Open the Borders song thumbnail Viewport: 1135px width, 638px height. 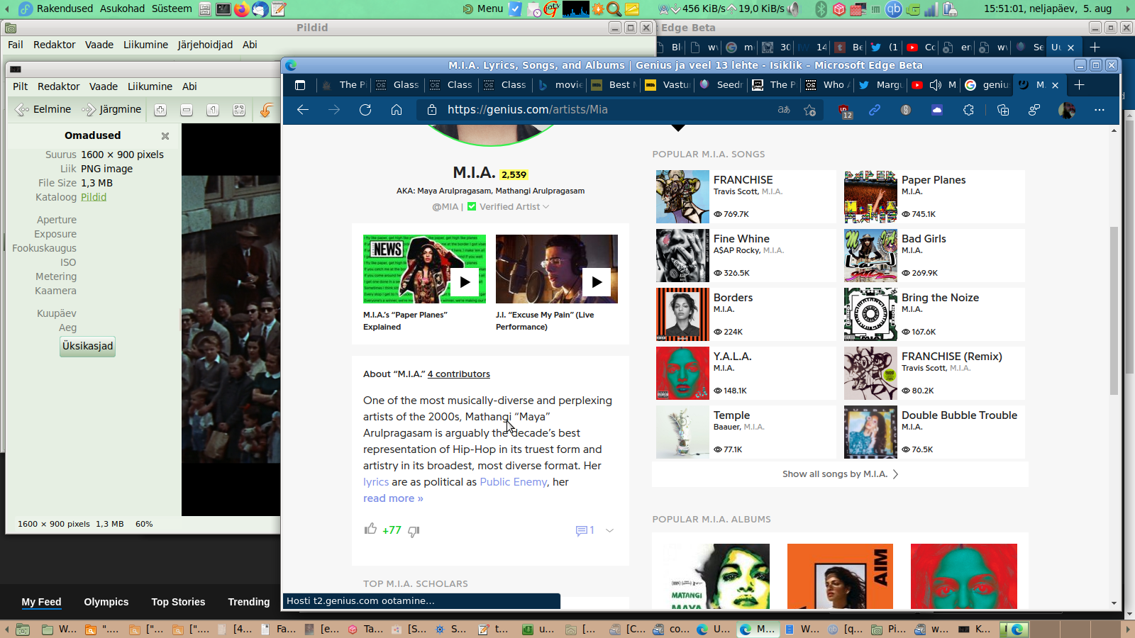pyautogui.click(x=682, y=314)
